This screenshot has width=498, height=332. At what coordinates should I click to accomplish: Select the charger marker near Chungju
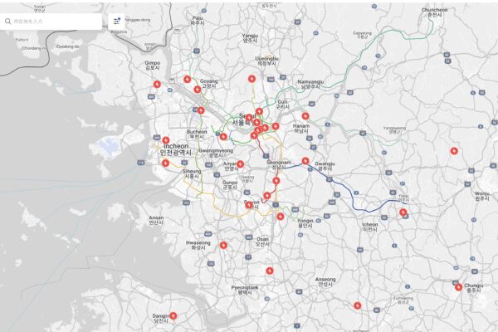tap(458, 287)
